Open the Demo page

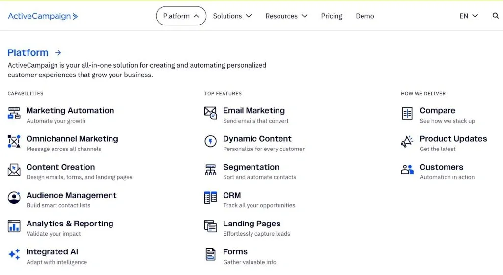click(365, 16)
